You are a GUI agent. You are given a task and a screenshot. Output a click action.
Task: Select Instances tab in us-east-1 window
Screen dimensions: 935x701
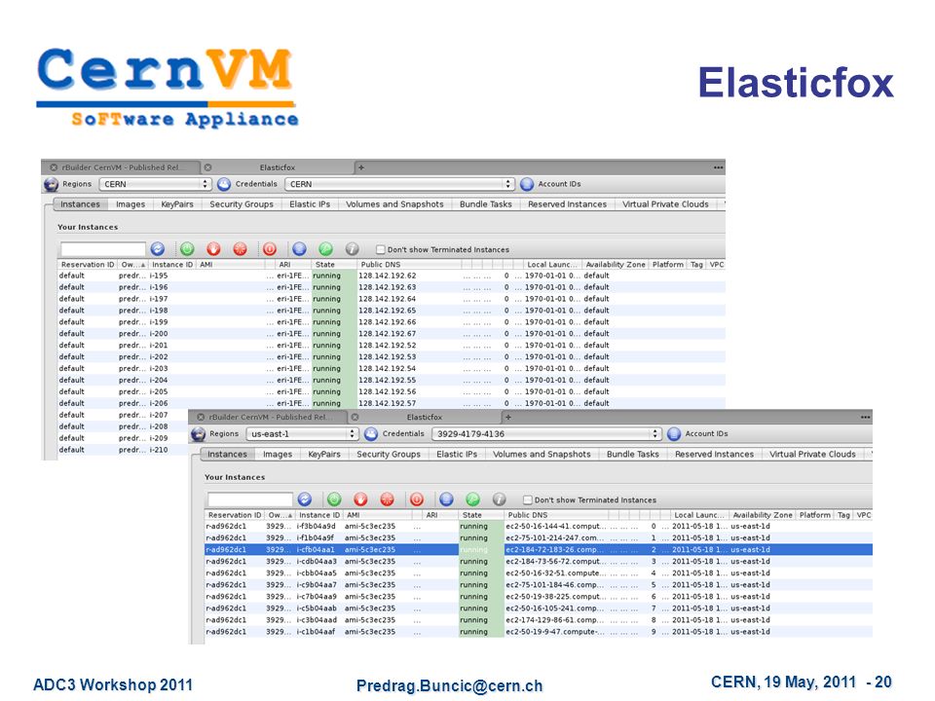227,454
